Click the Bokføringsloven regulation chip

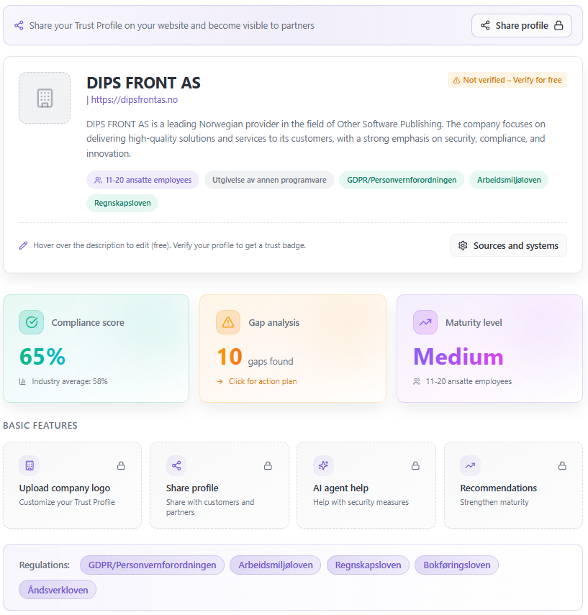457,565
